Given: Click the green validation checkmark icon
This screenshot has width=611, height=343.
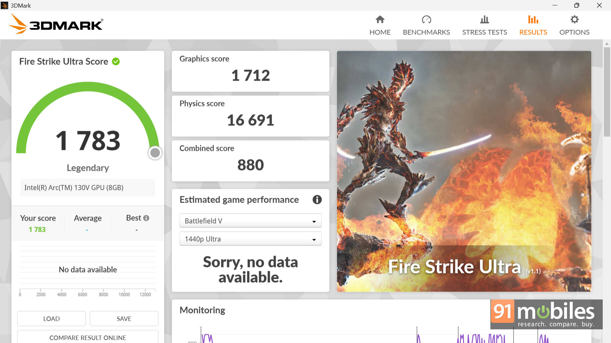Looking at the screenshot, I should [x=116, y=62].
